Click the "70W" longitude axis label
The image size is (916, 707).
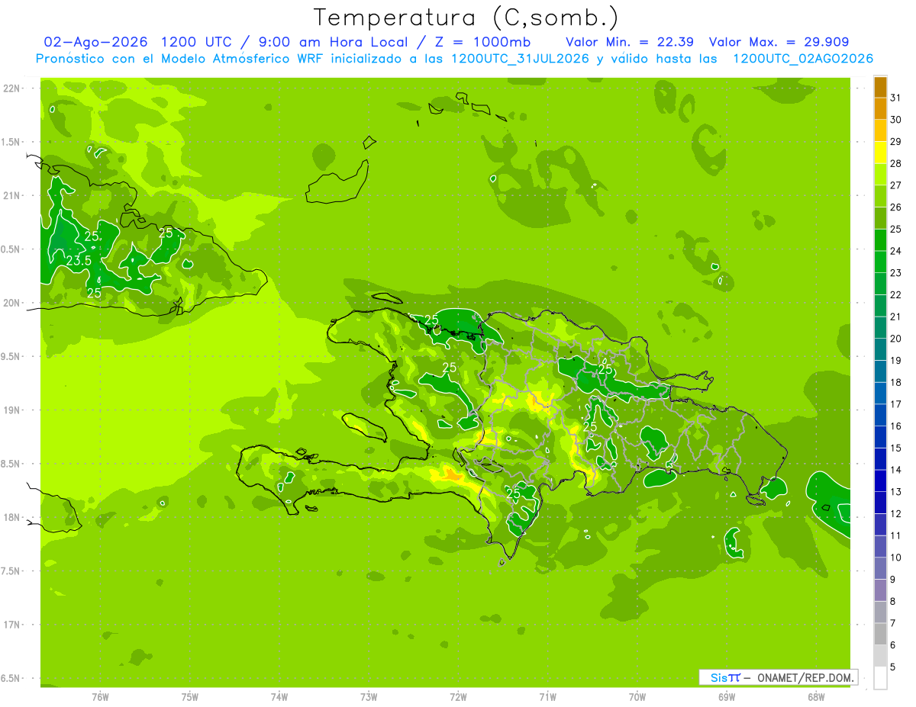coord(637,697)
